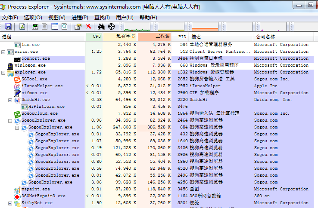Screen dimensions: 318x208
Task: Open the 帮助(H) menu
Action: (148, 18)
